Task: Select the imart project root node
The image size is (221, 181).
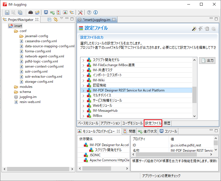Action: 15,26
